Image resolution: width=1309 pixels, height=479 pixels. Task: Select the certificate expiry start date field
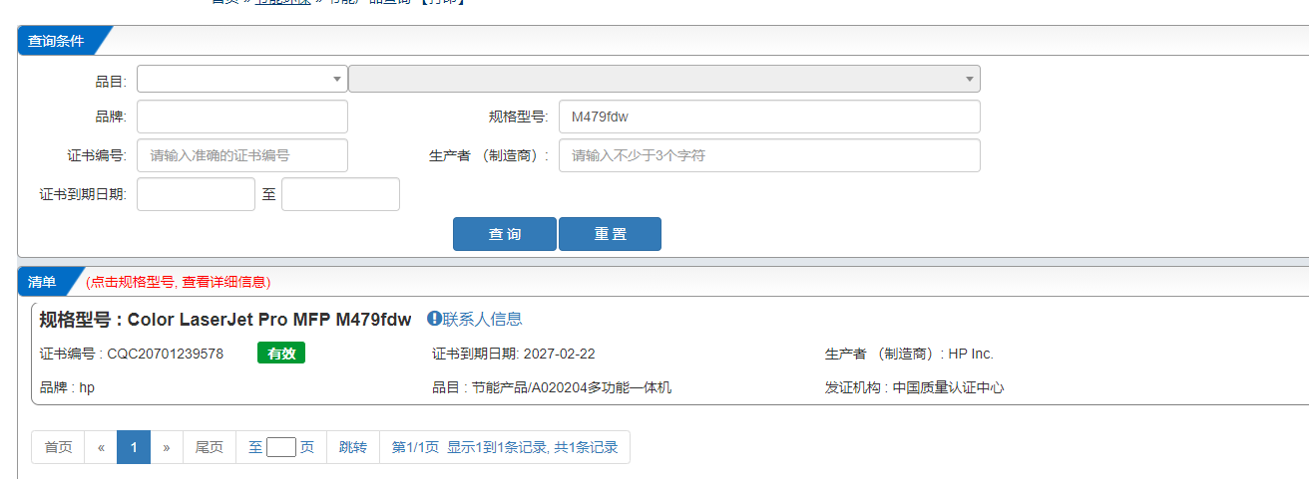coord(196,194)
